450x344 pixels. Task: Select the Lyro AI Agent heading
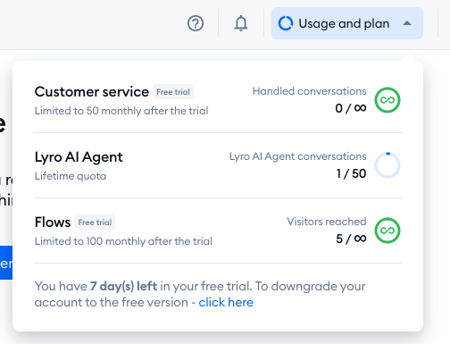coord(79,157)
